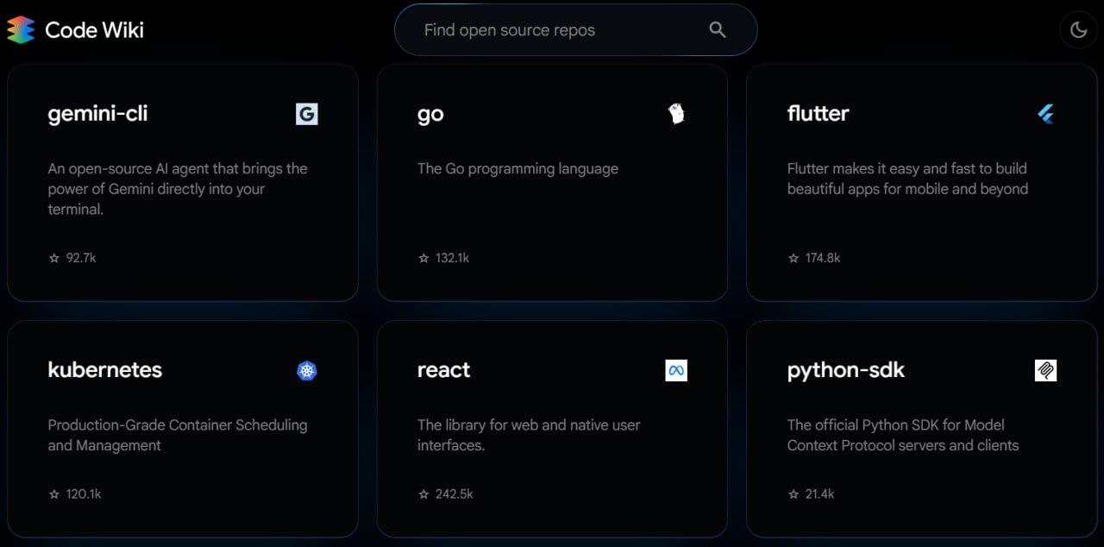Click the star icon beside 92.7k
The image size is (1104, 547).
(x=54, y=258)
